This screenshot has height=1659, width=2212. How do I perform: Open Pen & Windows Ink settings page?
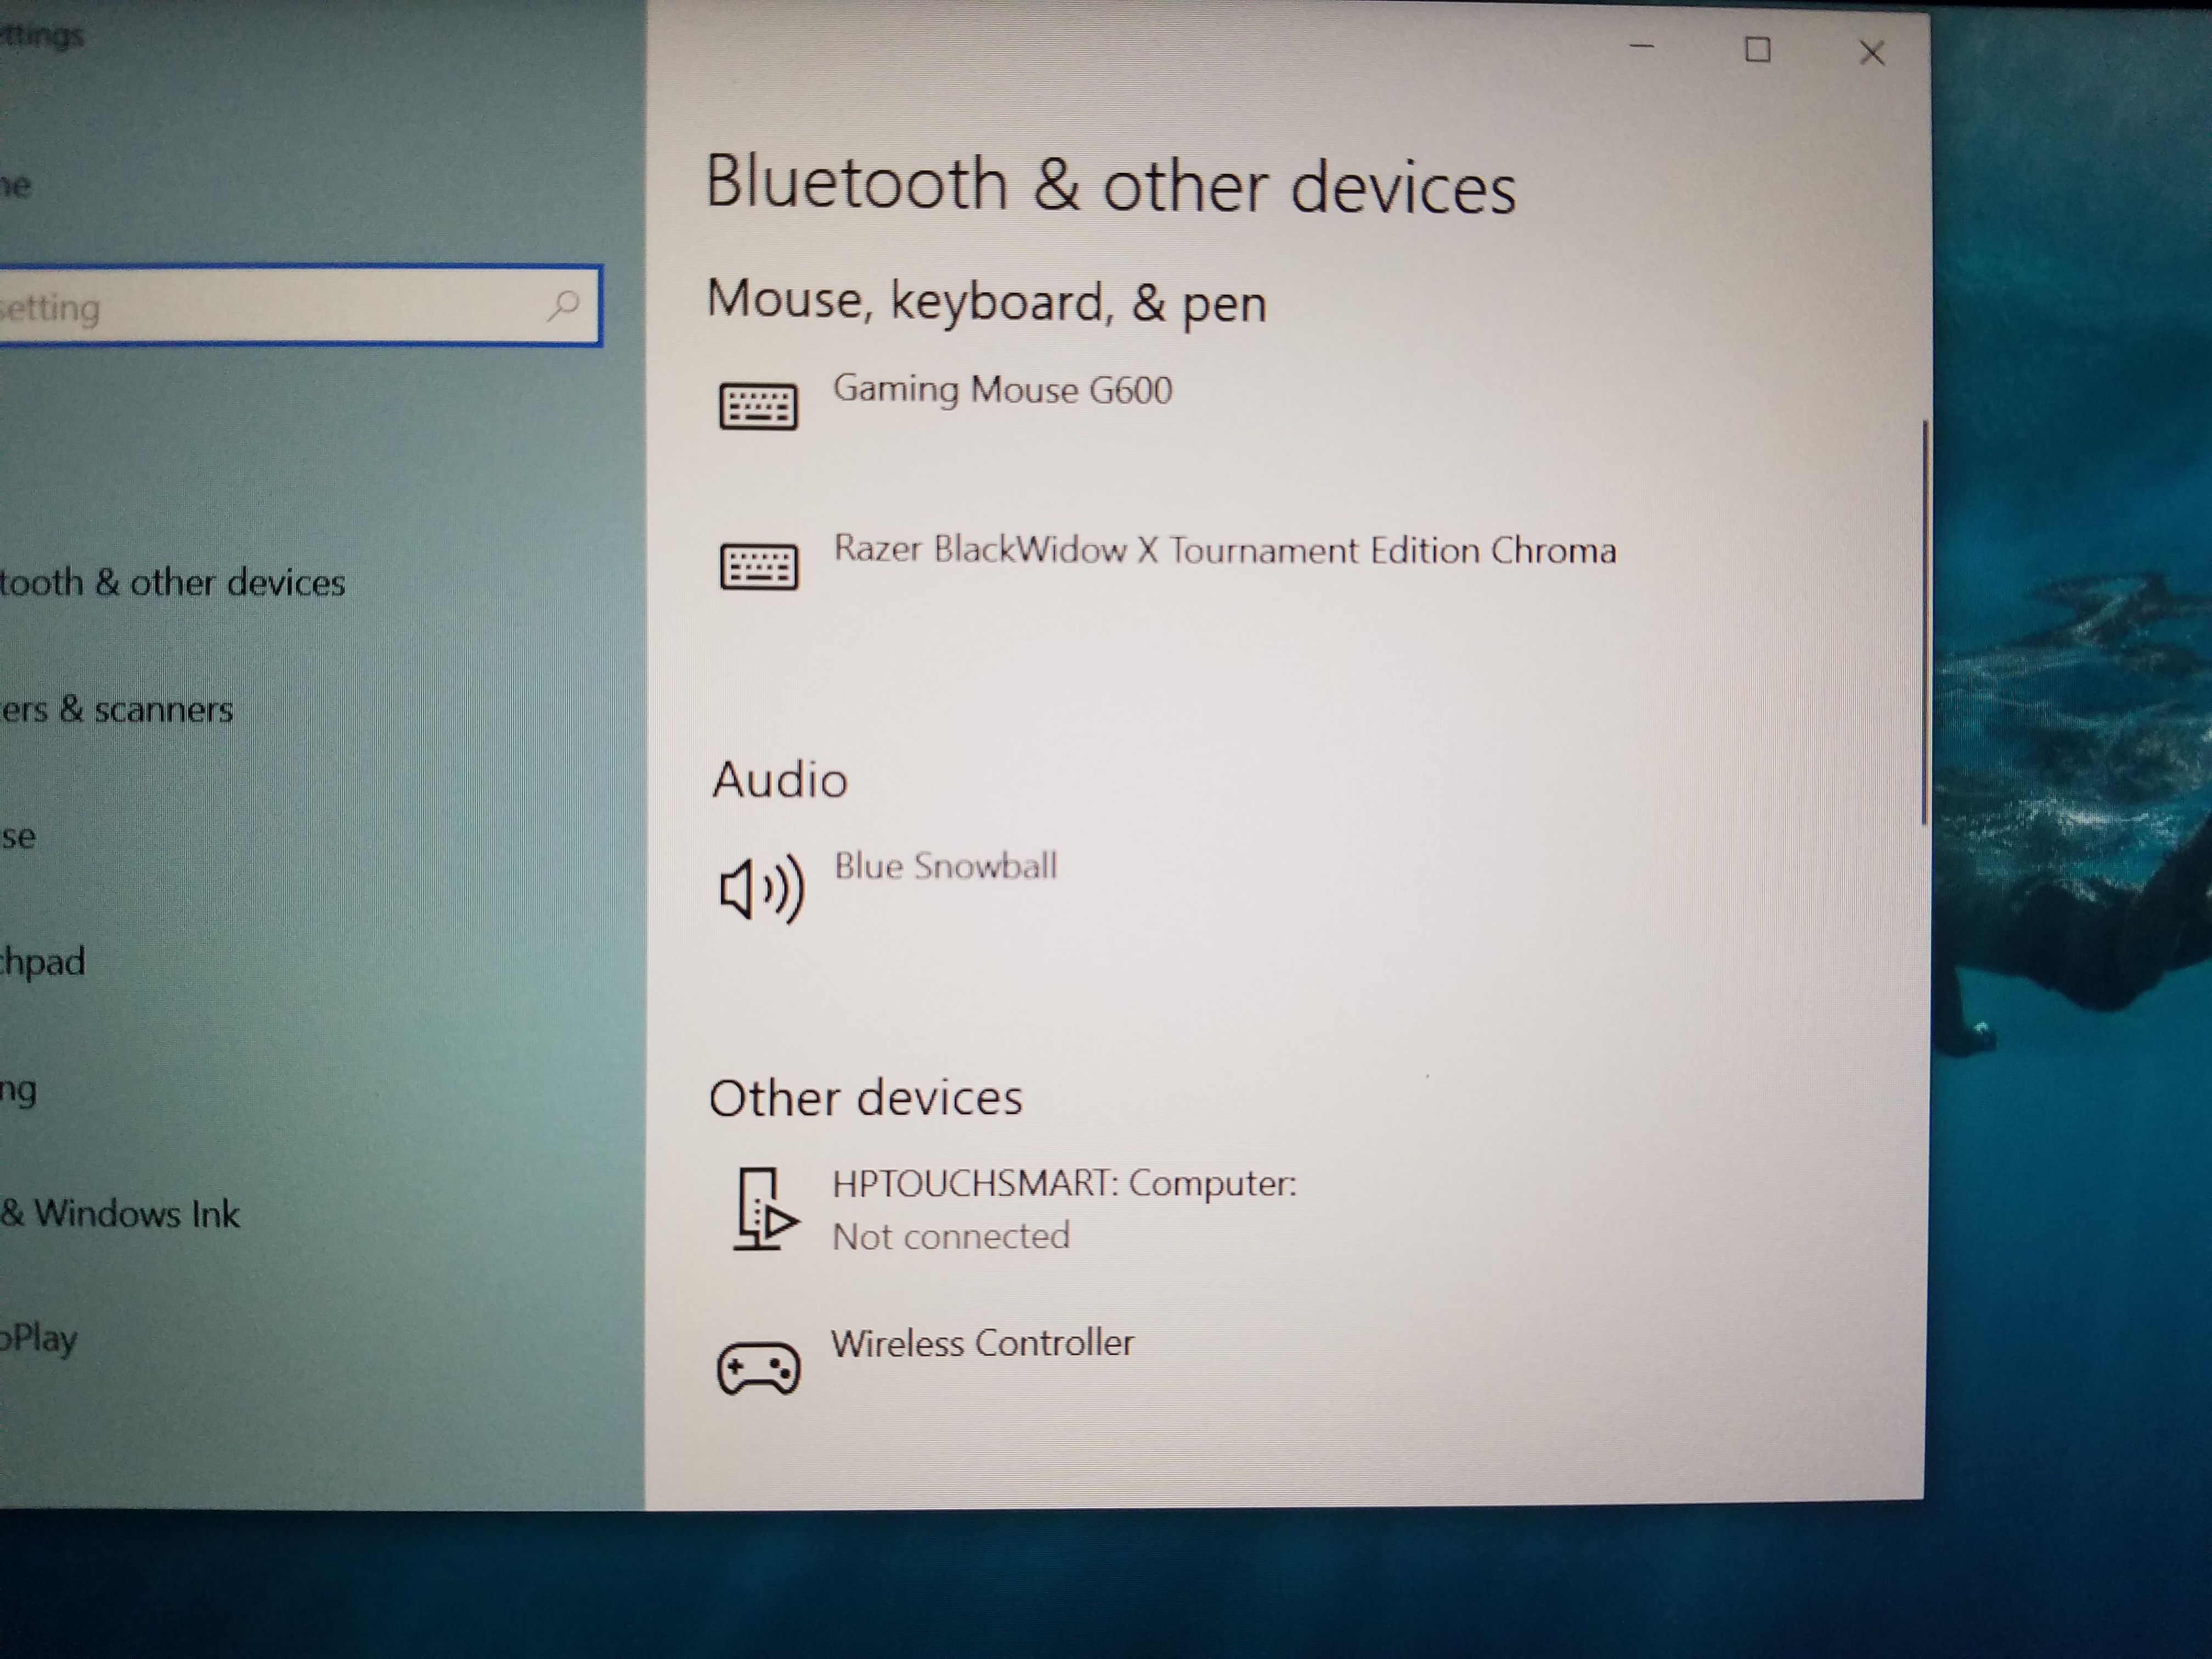click(x=120, y=1214)
